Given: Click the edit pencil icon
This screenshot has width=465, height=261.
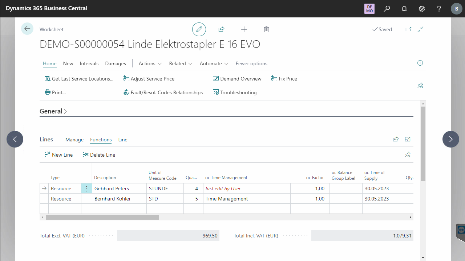Looking at the screenshot, I should [x=199, y=29].
